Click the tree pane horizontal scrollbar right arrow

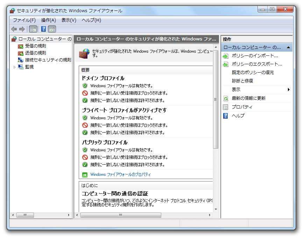69,215
